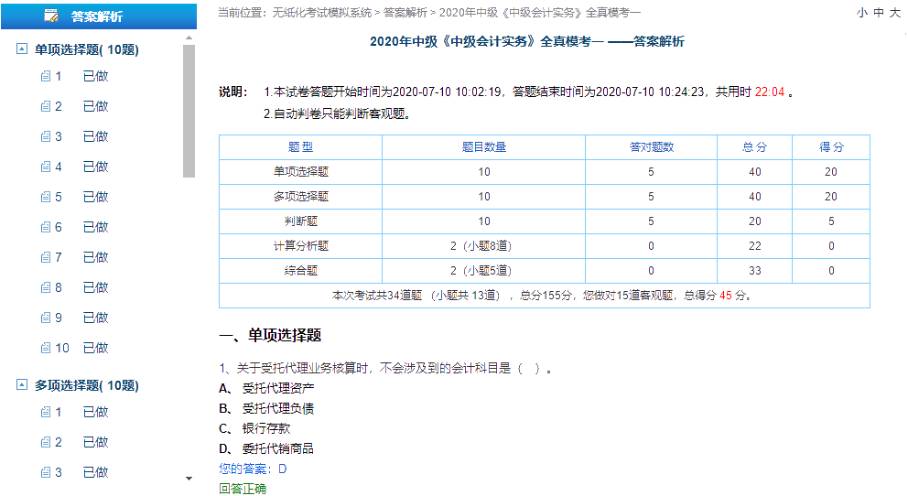Open single-choice question 10 page icon
This screenshot has height=496, width=908.
point(46,348)
